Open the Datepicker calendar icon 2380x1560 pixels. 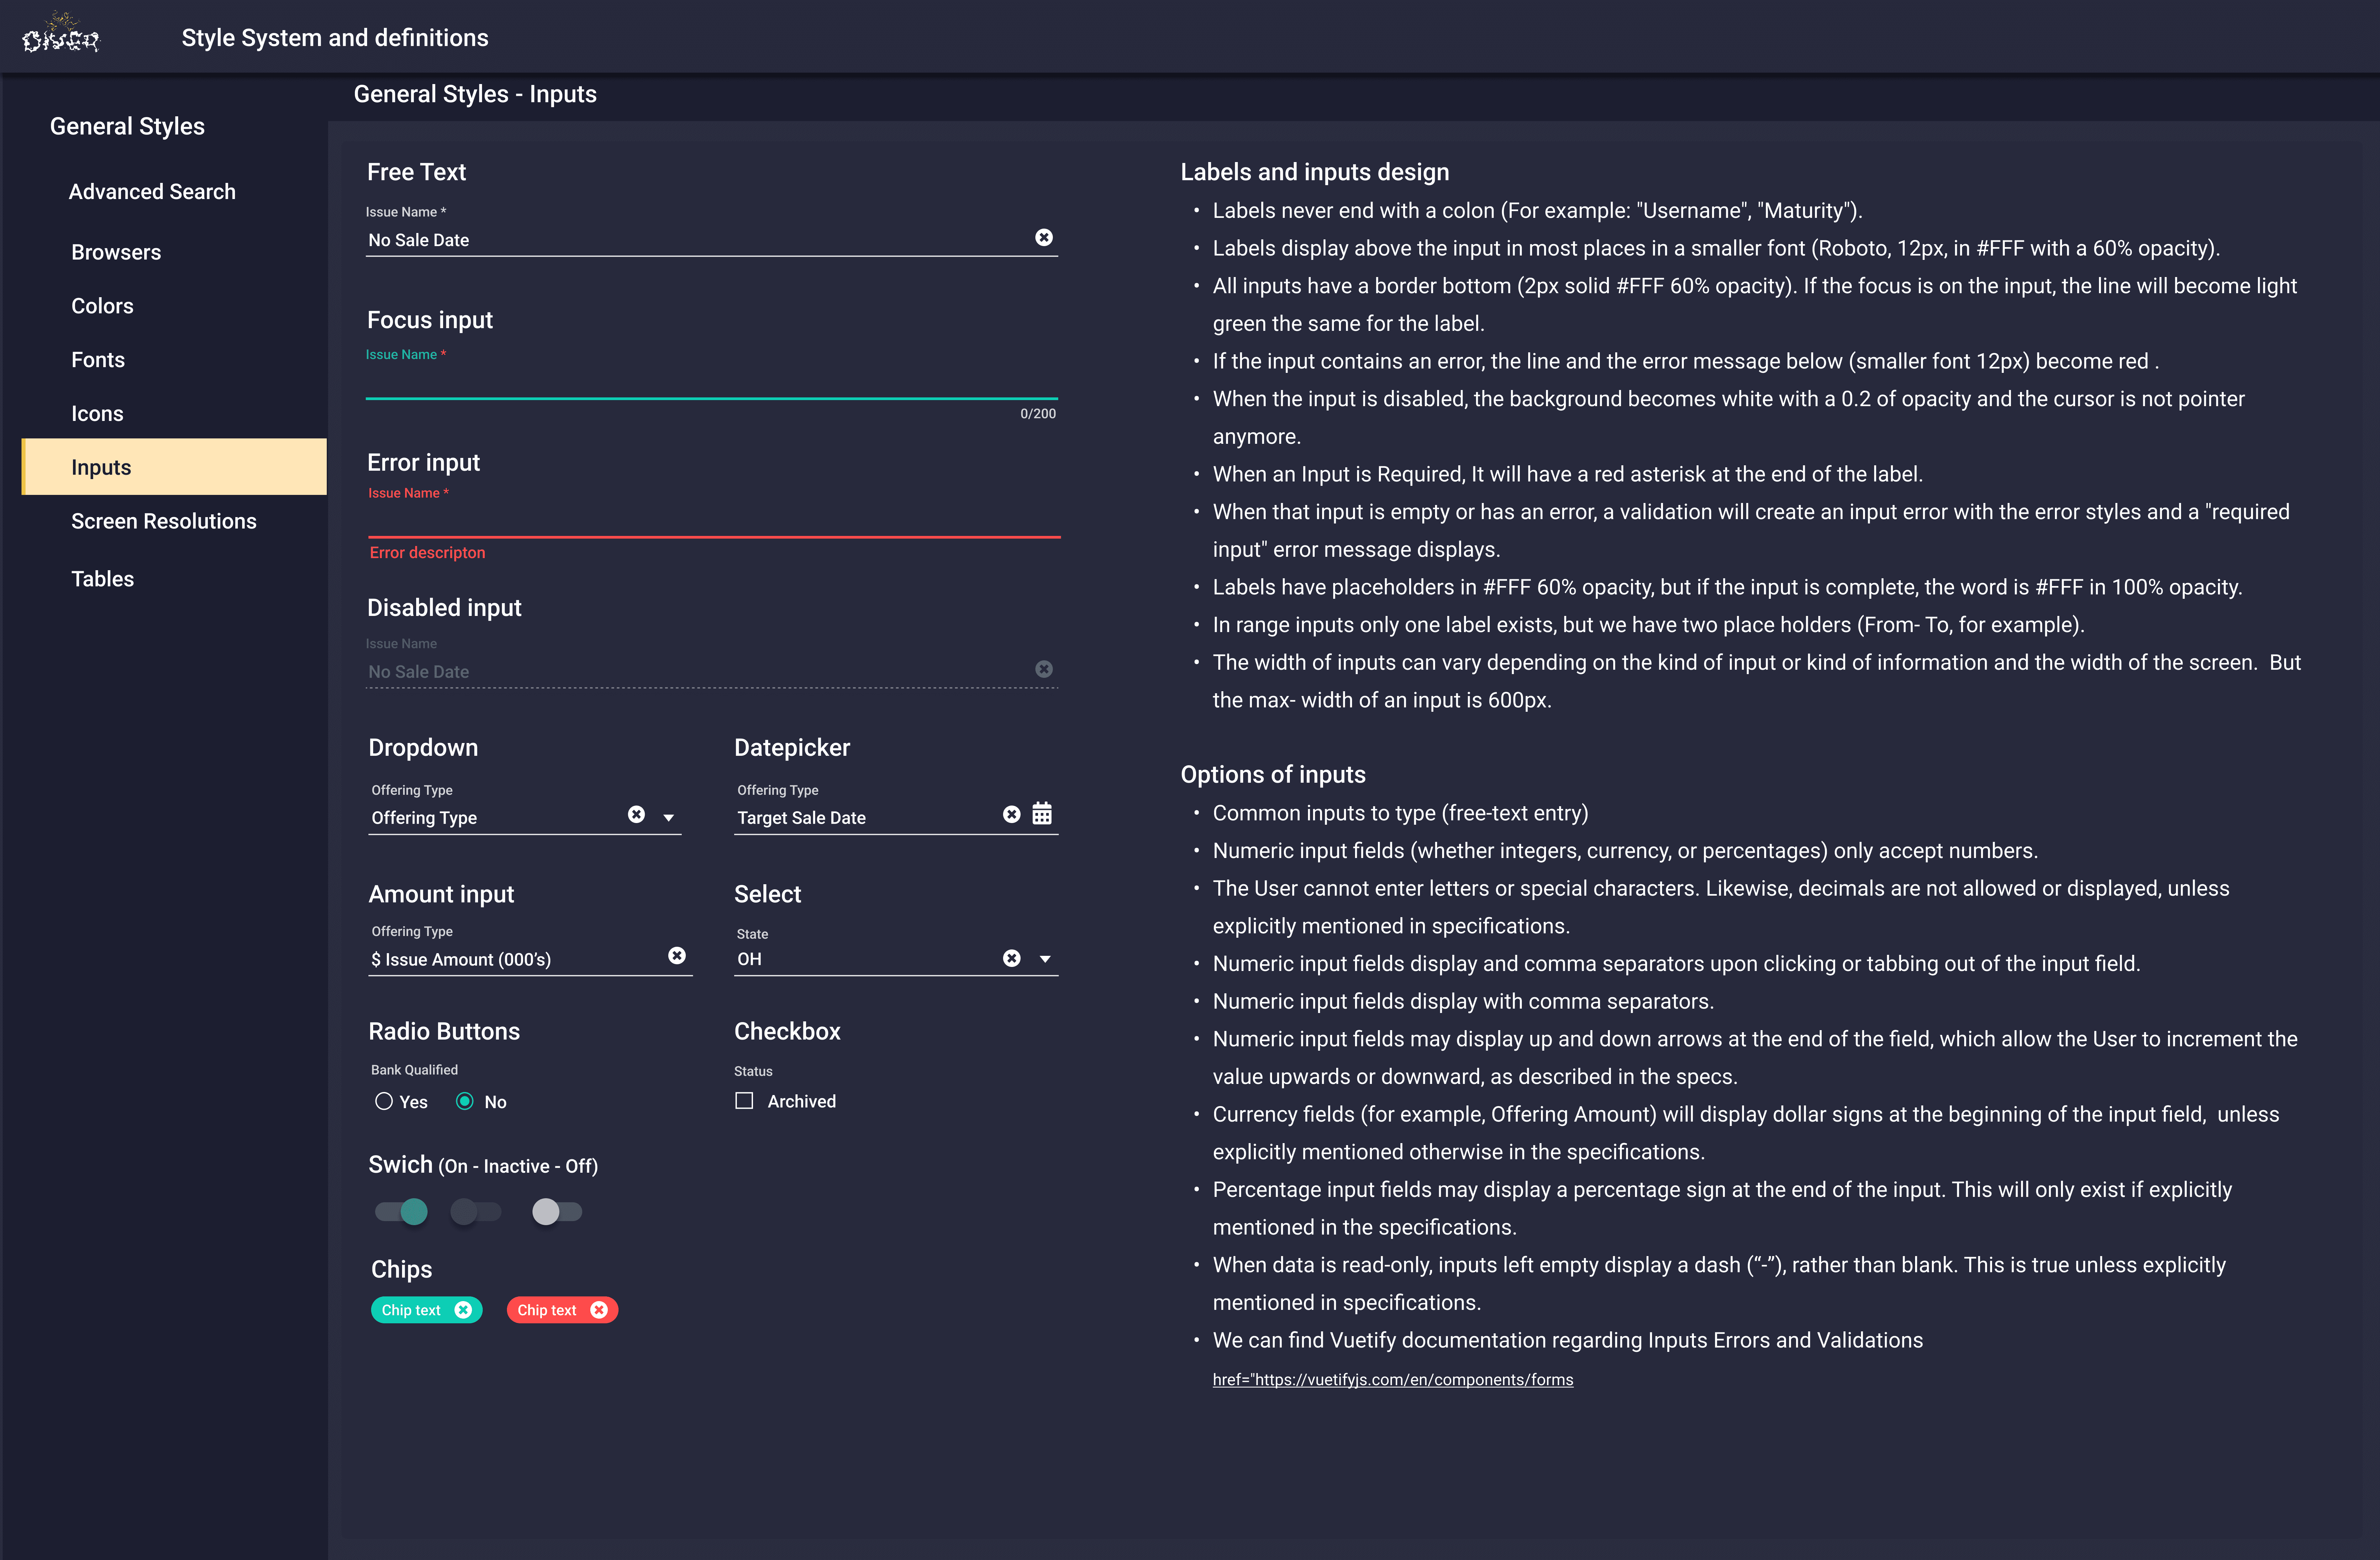coord(1042,813)
